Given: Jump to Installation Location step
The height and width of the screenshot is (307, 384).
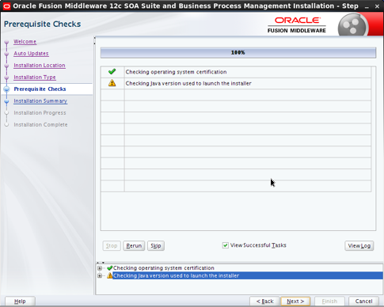Looking at the screenshot, I should point(40,66).
